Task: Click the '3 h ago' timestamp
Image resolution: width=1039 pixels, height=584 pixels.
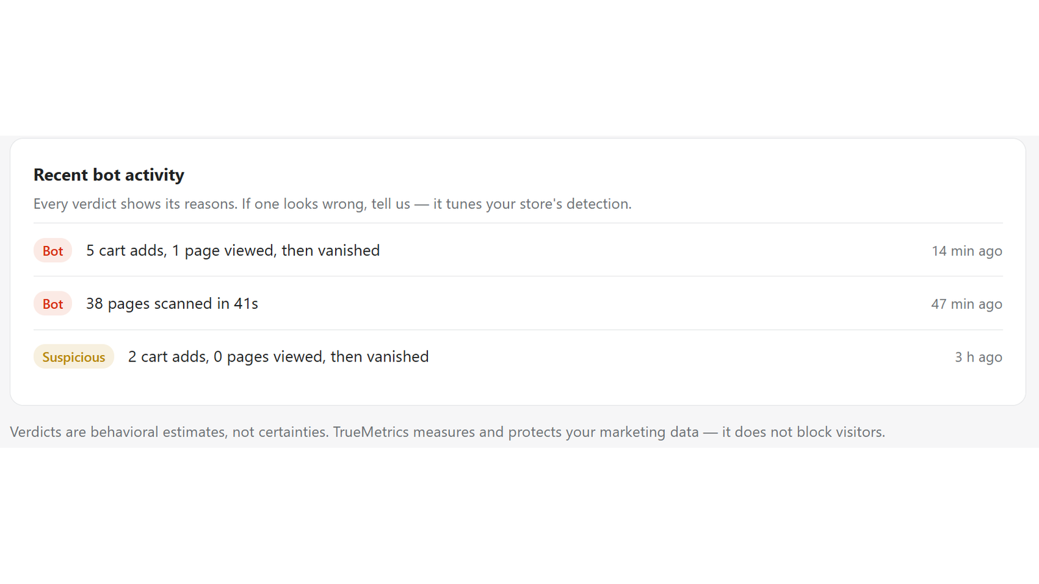Action: pyautogui.click(x=979, y=358)
